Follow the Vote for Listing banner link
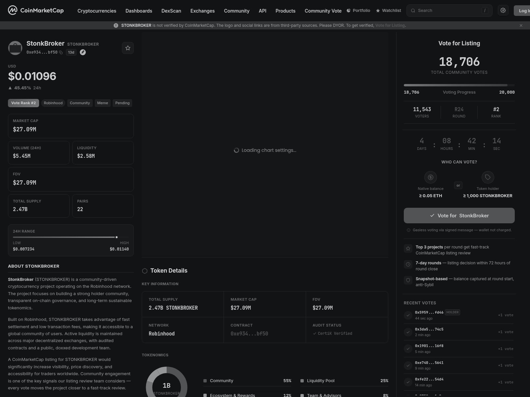 390,25
